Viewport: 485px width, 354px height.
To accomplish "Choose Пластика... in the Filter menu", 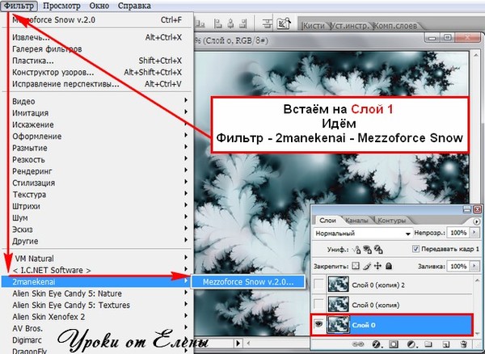I will 98,61.
